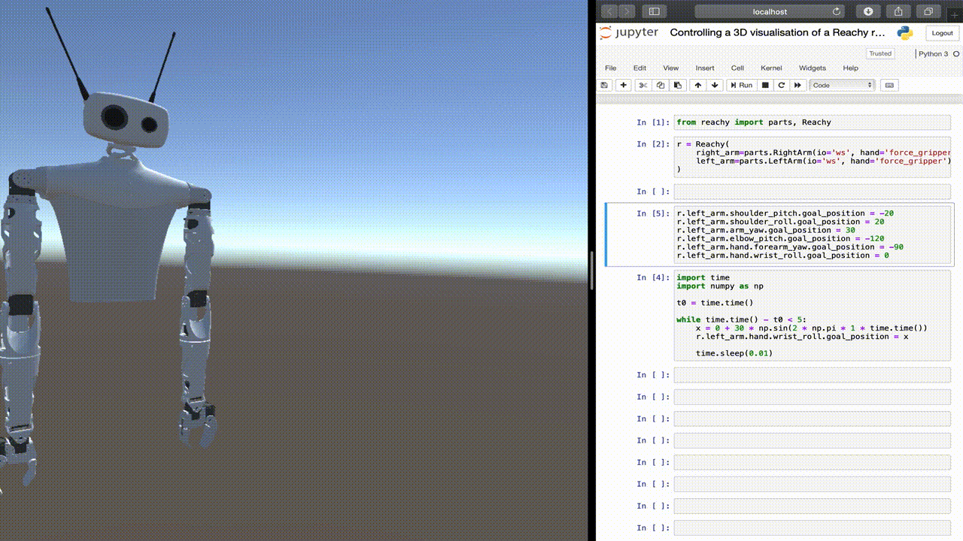The height and width of the screenshot is (541, 963).
Task: Open the Widgets menu
Action: 813,68
